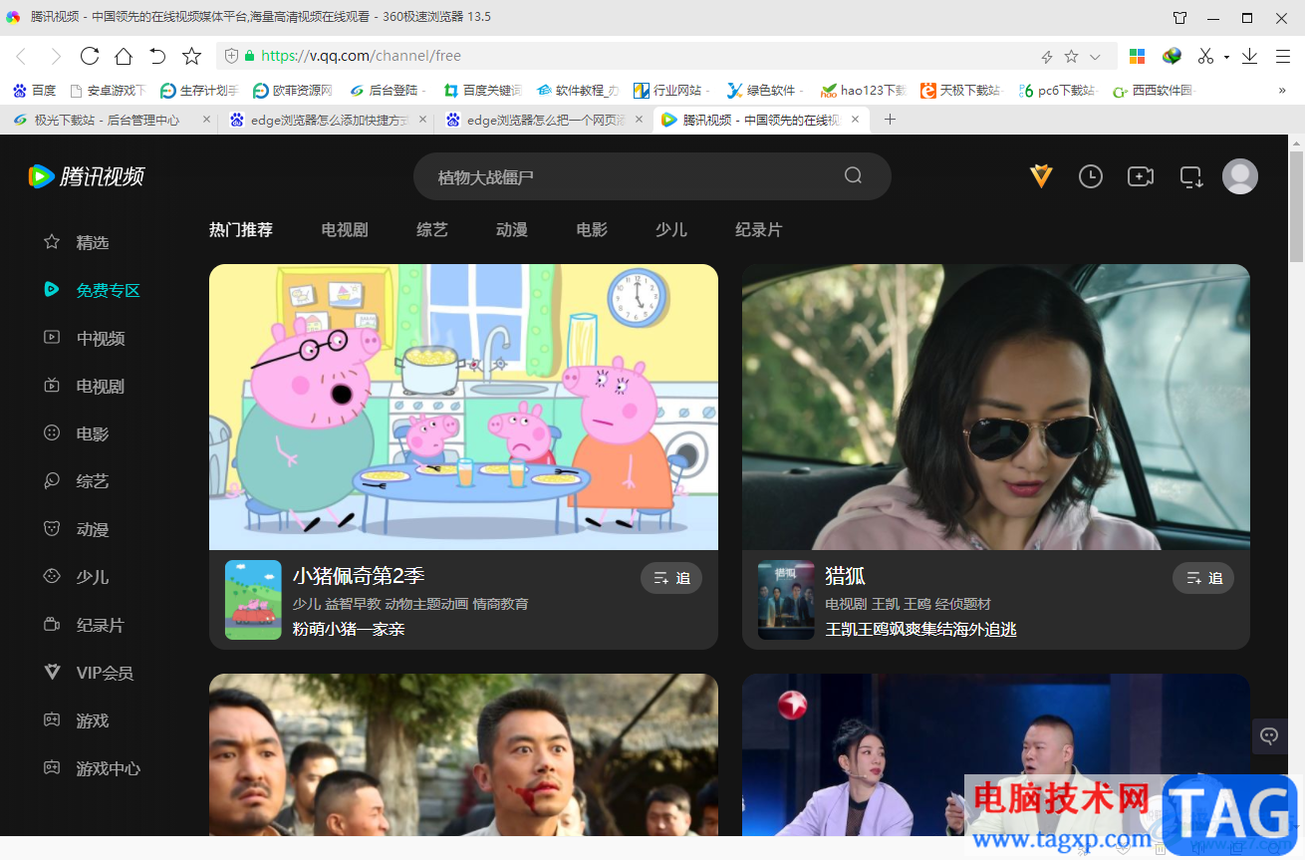Click the Tencent Video logo
Screen dimensions: 1305x860
tap(86, 176)
